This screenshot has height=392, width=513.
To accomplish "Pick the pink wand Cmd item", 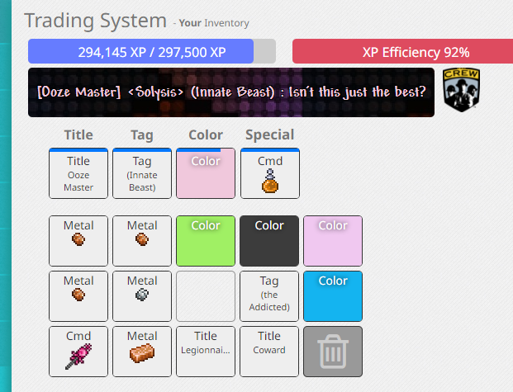I will pos(78,352).
